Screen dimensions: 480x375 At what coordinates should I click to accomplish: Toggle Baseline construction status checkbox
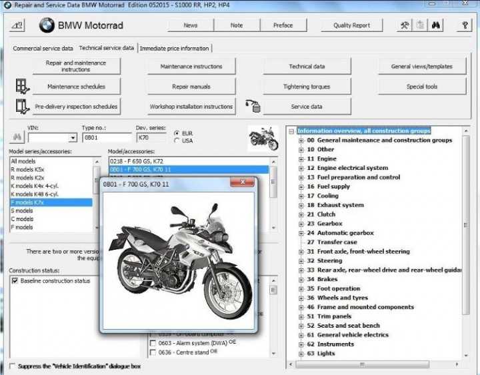tap(15, 280)
